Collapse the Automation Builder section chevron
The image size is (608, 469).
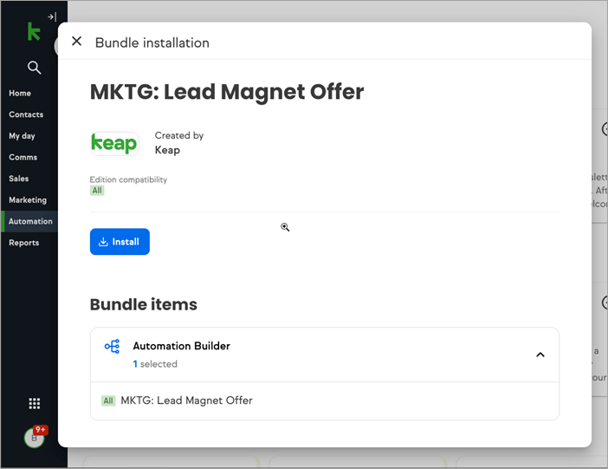click(540, 355)
